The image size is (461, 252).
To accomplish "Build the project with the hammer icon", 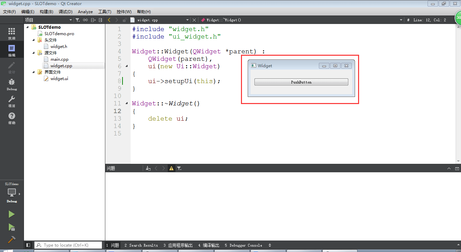I will pyautogui.click(x=12, y=239).
